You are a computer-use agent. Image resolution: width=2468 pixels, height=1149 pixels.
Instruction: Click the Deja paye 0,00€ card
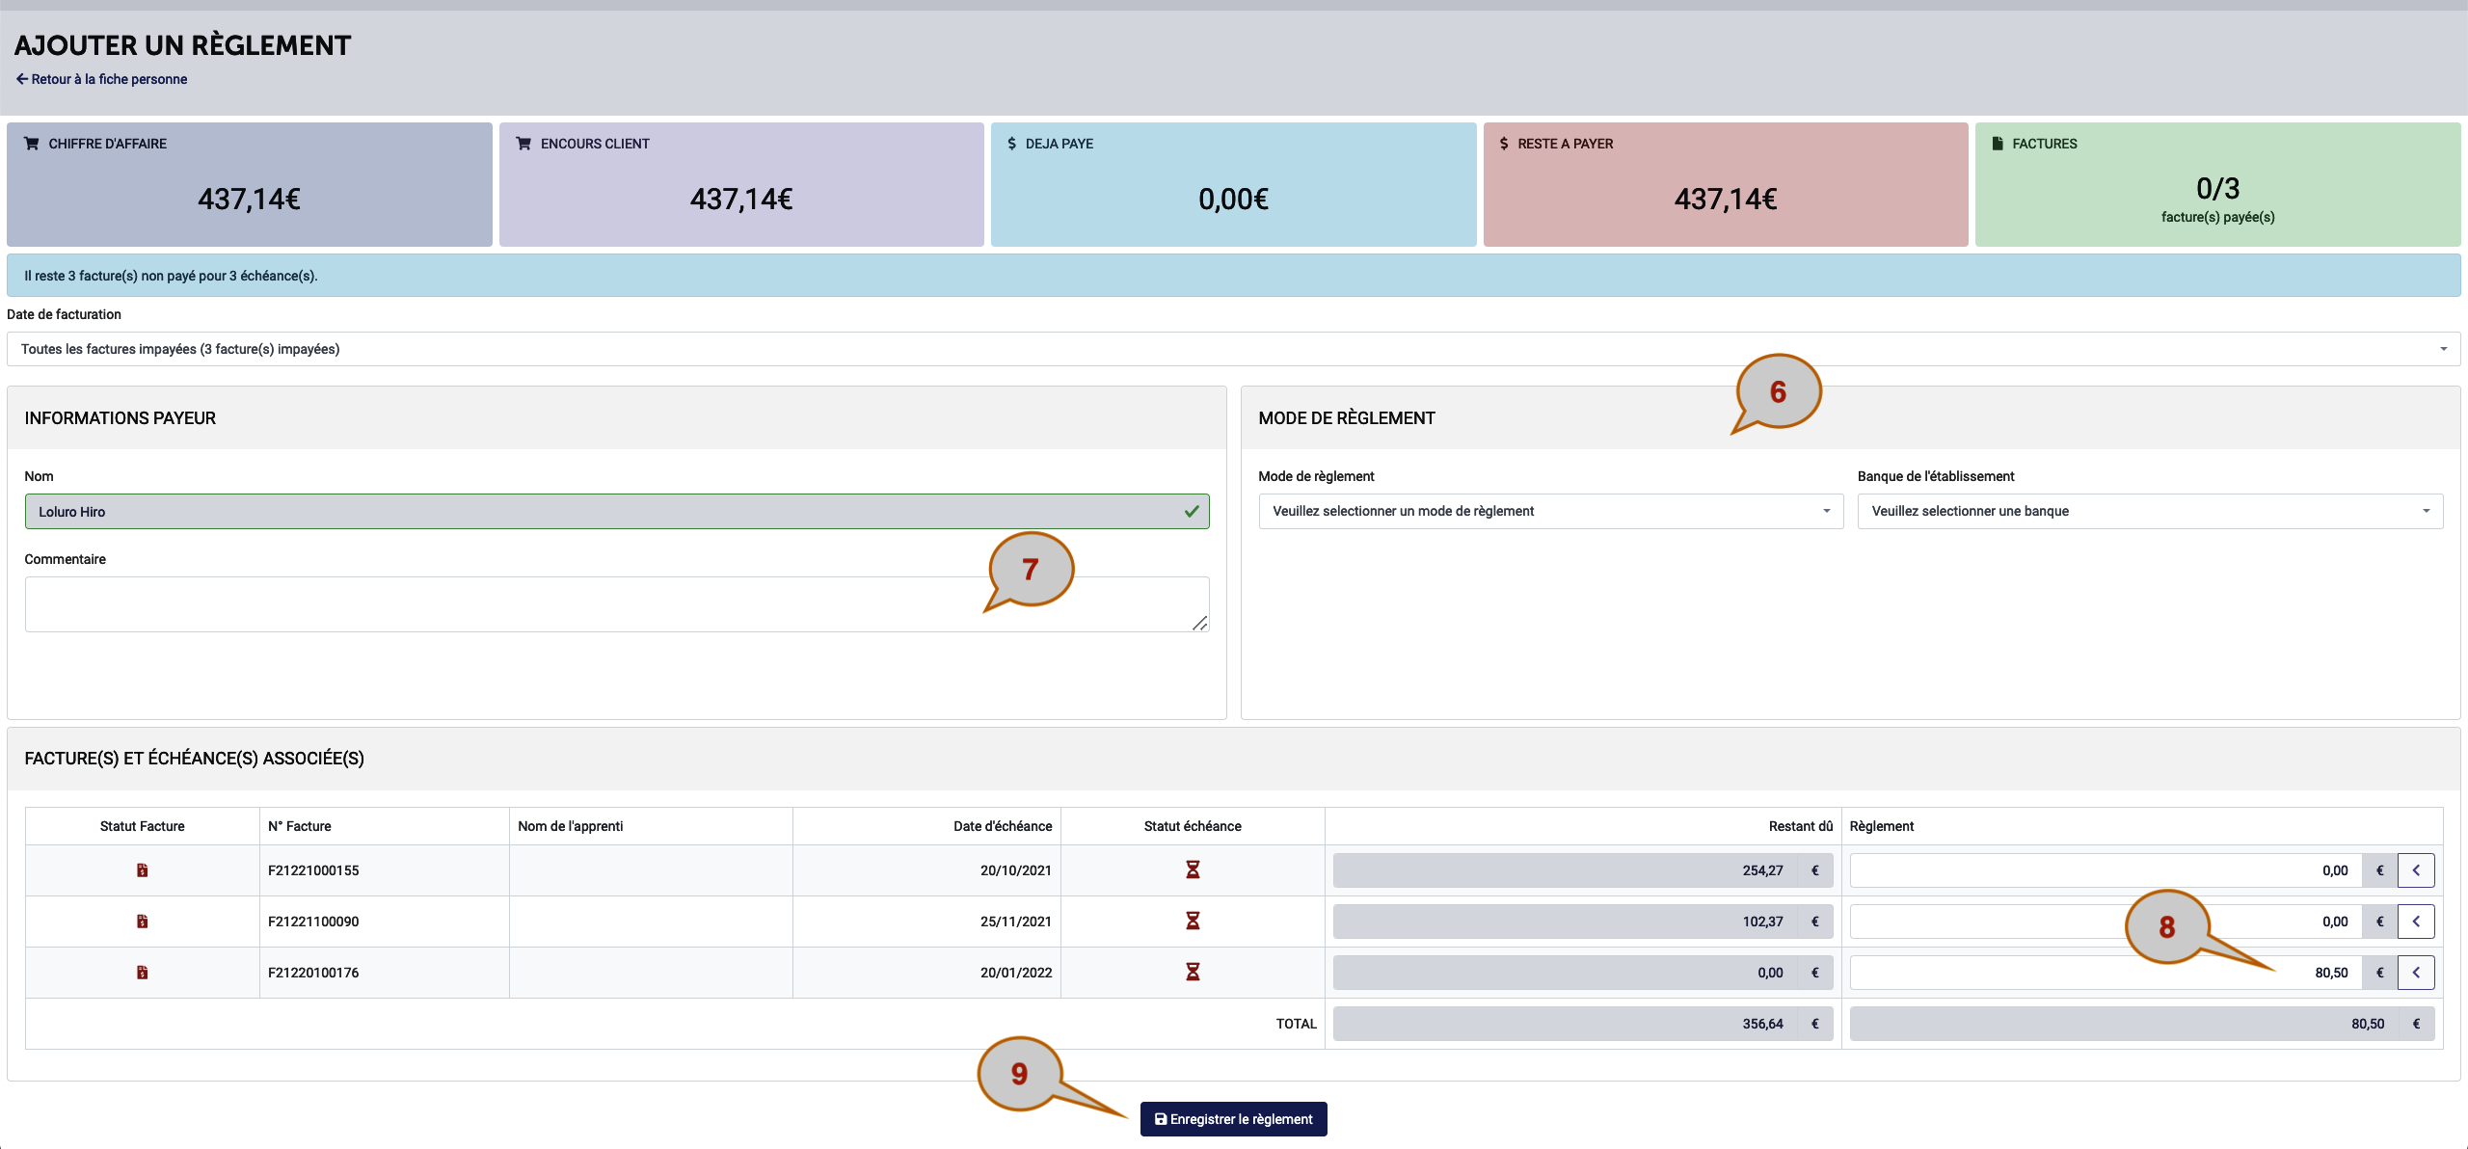[1233, 184]
